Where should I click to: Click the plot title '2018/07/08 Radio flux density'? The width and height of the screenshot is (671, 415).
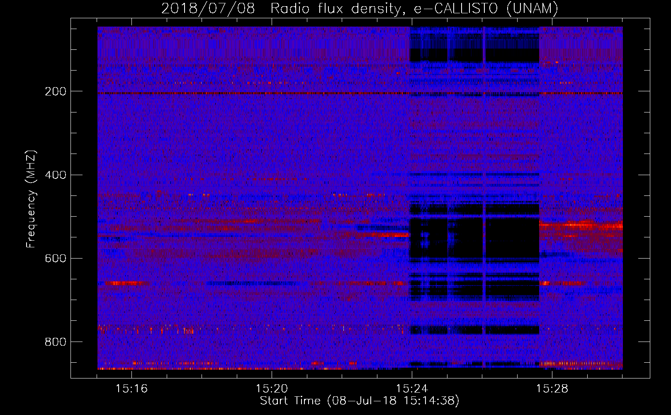point(360,8)
